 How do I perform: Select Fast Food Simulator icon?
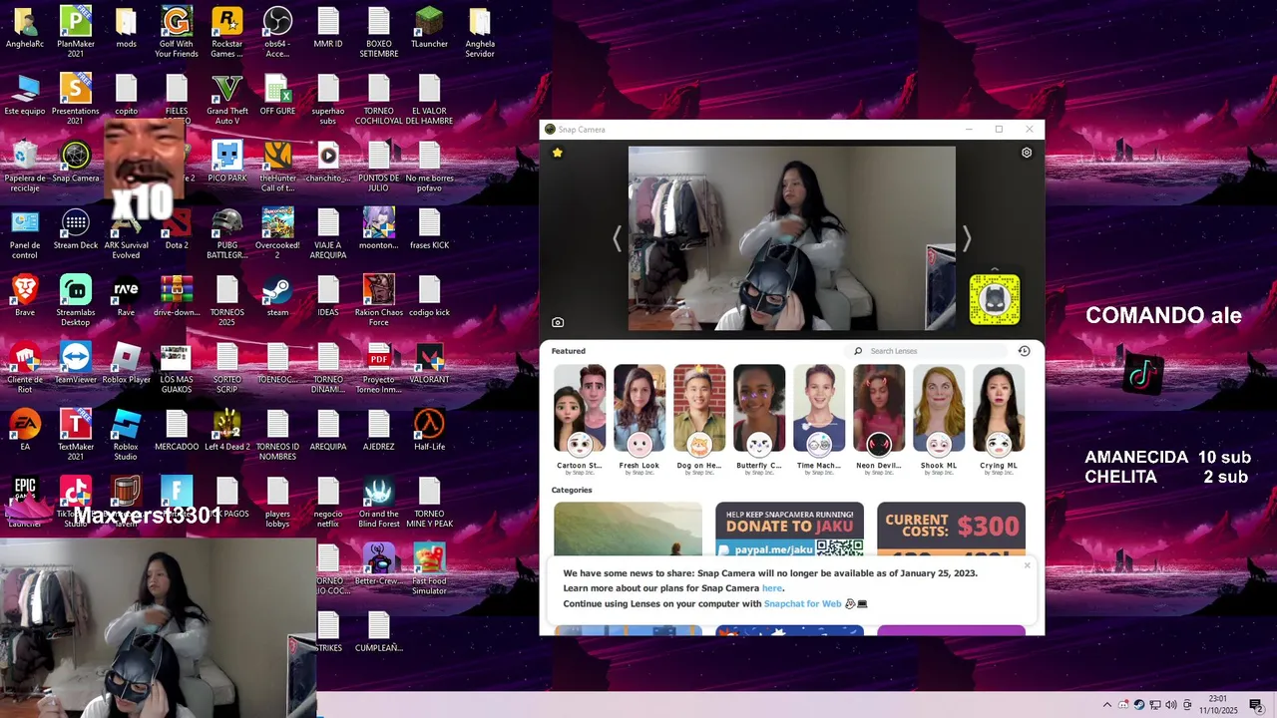click(x=429, y=568)
